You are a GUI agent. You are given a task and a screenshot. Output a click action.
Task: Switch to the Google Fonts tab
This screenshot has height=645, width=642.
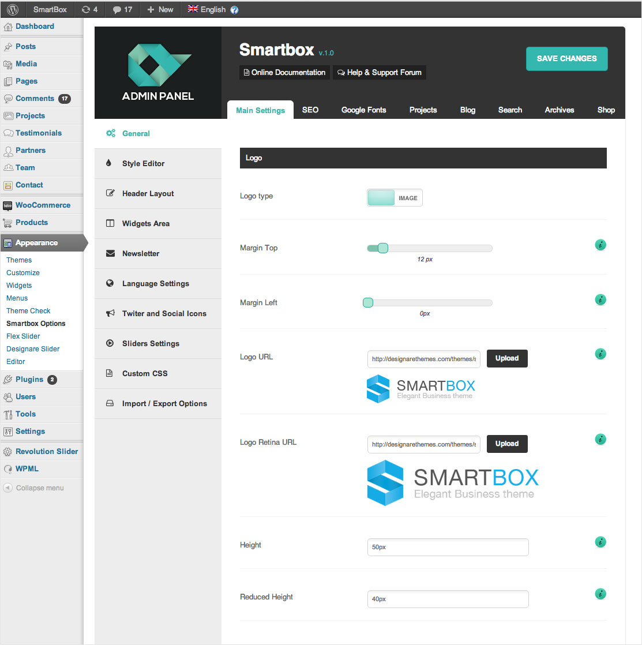(363, 110)
